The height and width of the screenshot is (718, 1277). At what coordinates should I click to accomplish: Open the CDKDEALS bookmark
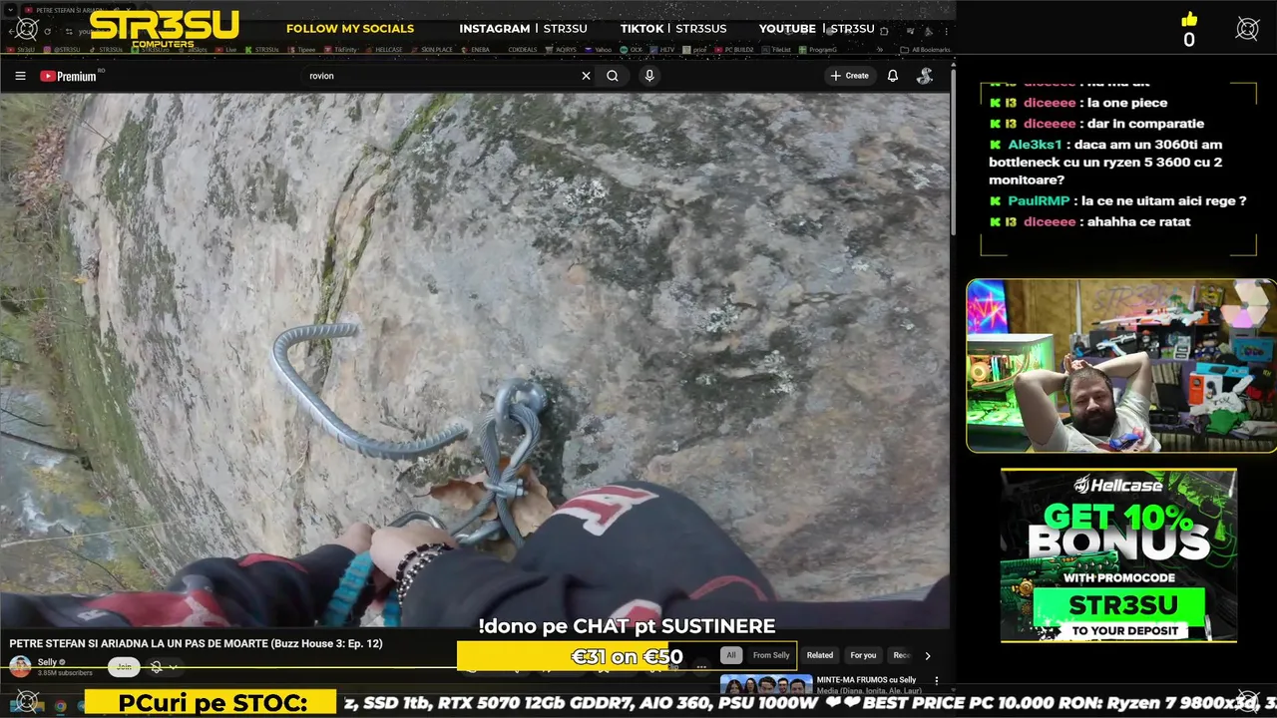pos(522,49)
